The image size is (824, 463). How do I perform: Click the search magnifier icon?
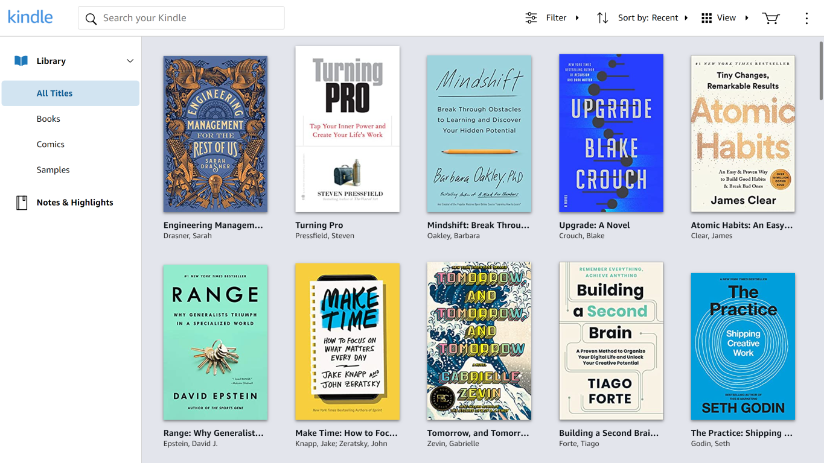coord(91,18)
